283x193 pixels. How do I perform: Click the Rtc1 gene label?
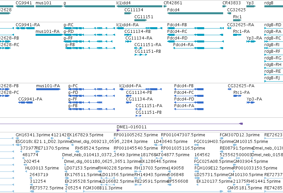[237, 17]
